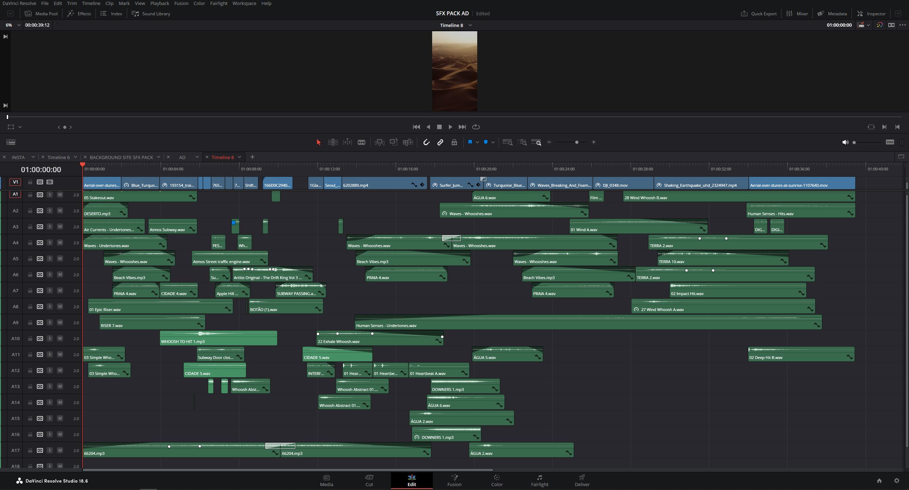Screen dimensions: 909x490
Task: Activate the Blade edit mode tool
Action: tap(361, 142)
